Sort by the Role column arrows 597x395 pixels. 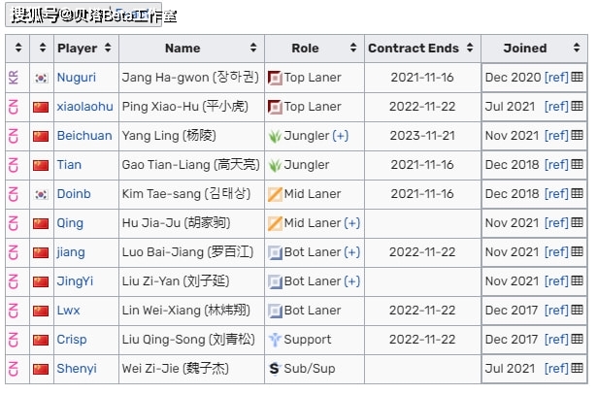353,48
